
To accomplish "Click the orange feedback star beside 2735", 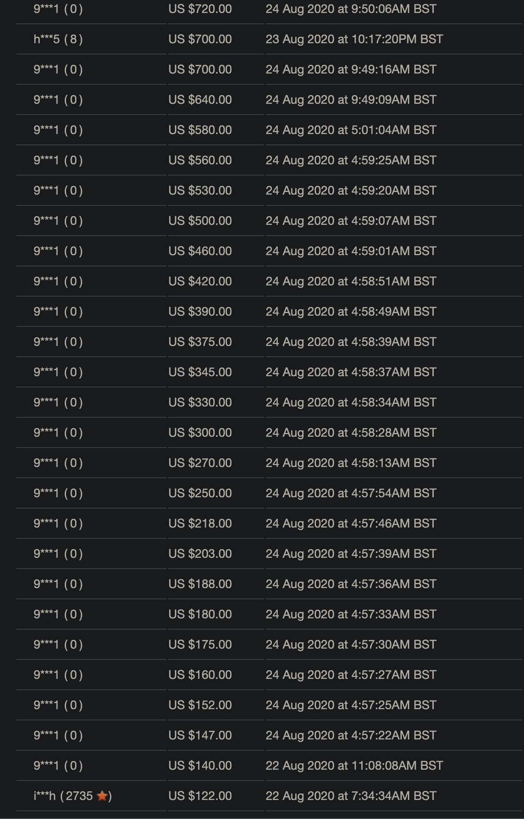I will coord(102,796).
